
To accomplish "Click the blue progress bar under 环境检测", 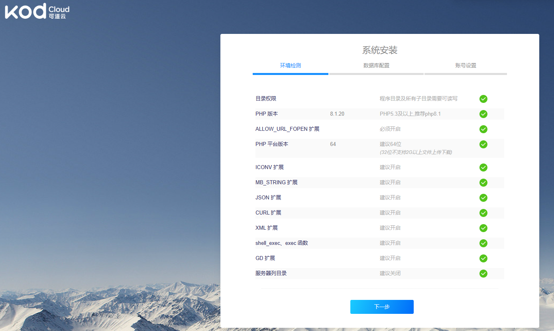I will (290, 74).
